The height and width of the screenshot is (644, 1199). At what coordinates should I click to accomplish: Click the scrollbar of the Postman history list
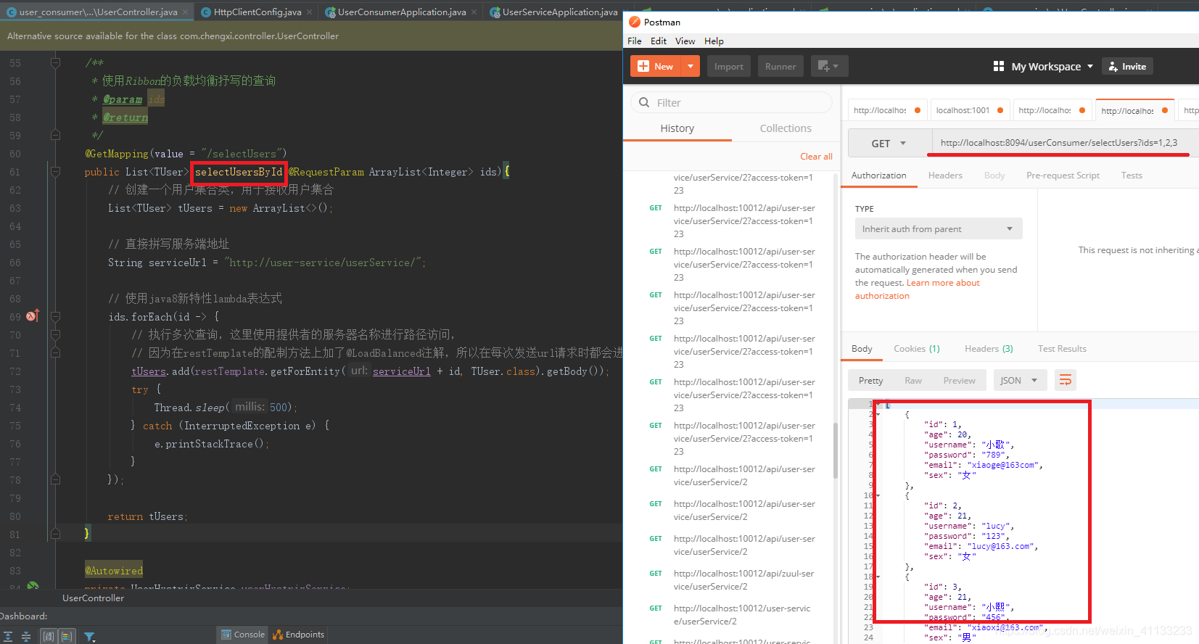tap(836, 450)
